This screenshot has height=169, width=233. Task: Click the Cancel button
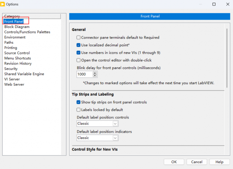[197, 162]
